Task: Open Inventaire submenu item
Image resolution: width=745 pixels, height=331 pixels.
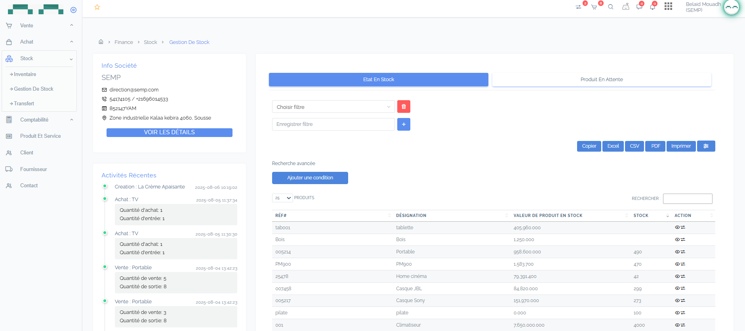Action: click(25, 74)
